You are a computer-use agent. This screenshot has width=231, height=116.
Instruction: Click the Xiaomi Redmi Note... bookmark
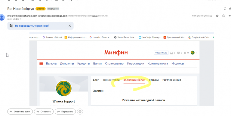[125, 37]
